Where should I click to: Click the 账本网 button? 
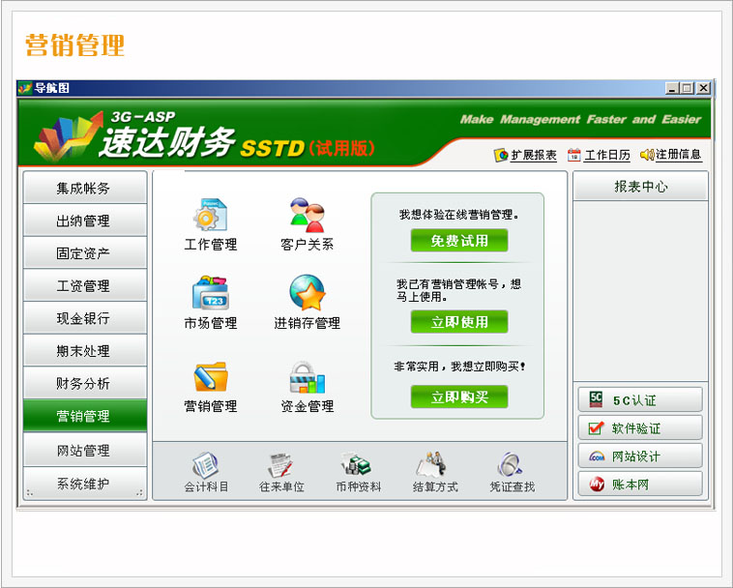(x=640, y=484)
